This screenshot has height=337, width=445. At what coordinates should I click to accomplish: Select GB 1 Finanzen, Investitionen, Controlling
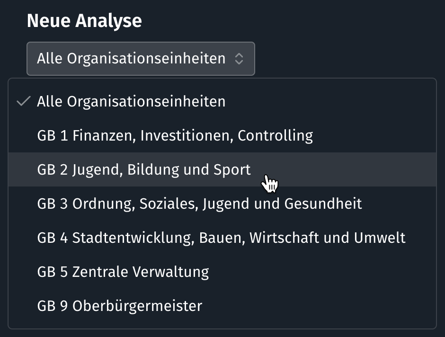tap(175, 136)
